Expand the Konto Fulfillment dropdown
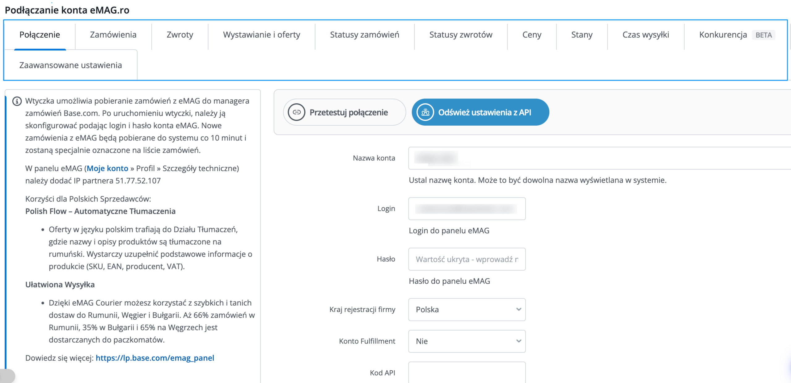The height and width of the screenshot is (383, 791). [467, 341]
